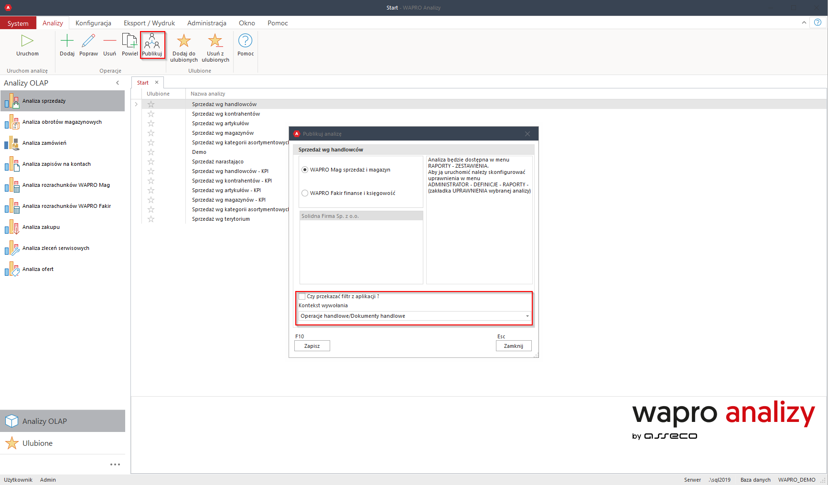Click the Usuń delete icon

pyautogui.click(x=109, y=41)
